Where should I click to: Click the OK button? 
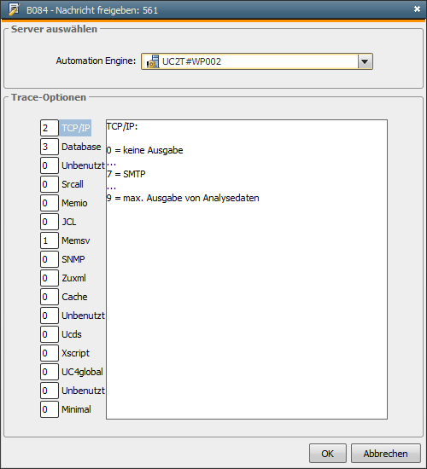pyautogui.click(x=328, y=454)
